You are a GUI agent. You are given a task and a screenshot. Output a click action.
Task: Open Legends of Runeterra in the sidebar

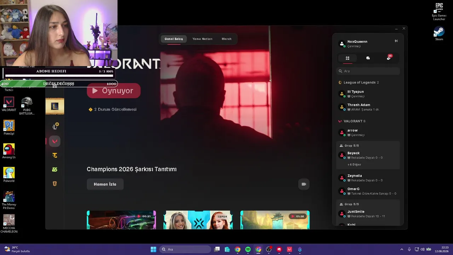pyautogui.click(x=55, y=184)
